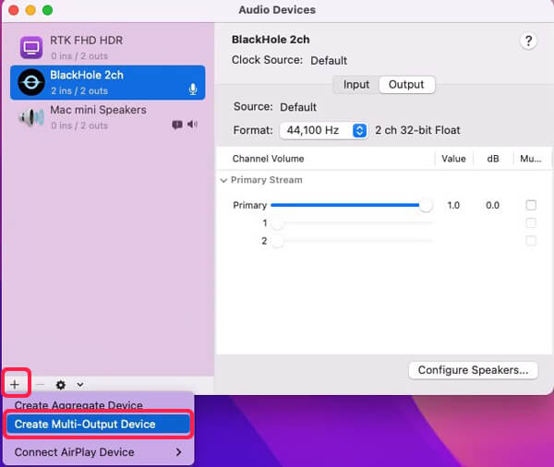Image resolution: width=554 pixels, height=467 pixels.
Task: Click the green zoom window button
Action: pyautogui.click(x=47, y=10)
